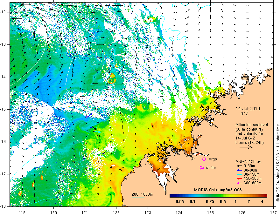
Task: Click the MODIS chlorophyll color bar
Action: (x=218, y=196)
